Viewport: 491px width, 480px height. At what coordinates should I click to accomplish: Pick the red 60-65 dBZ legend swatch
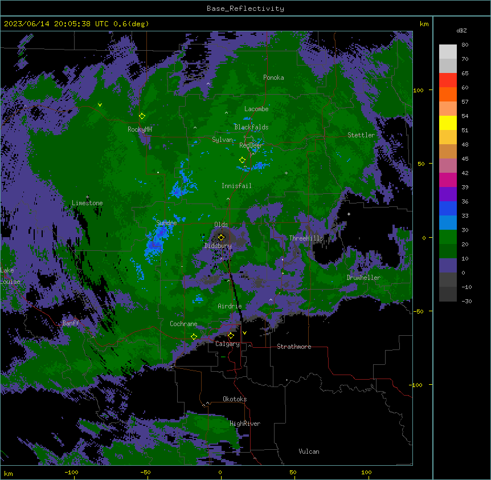point(448,80)
